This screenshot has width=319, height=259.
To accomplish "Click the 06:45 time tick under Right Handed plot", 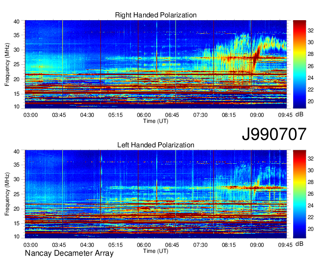I will pyautogui.click(x=172, y=115).
